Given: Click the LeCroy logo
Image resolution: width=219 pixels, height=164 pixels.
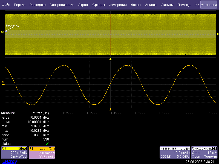Looking at the screenshot, I should tap(10, 162).
